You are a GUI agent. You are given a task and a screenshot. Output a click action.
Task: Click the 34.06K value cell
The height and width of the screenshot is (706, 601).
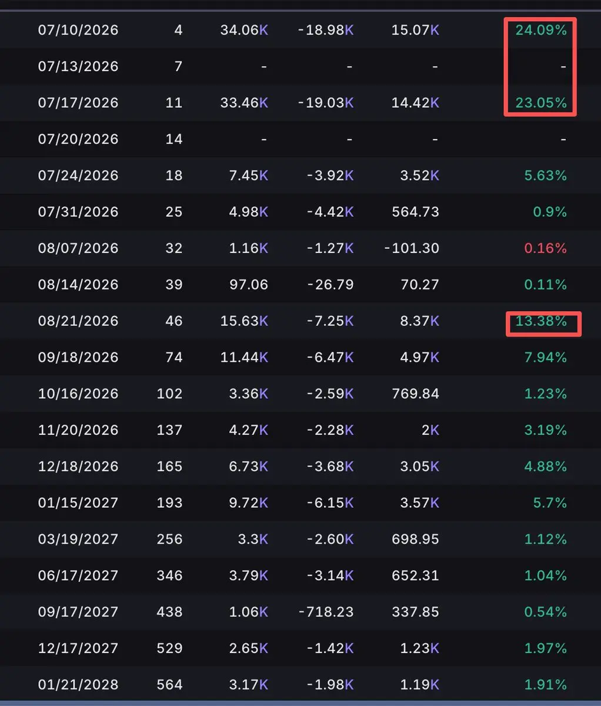(244, 30)
